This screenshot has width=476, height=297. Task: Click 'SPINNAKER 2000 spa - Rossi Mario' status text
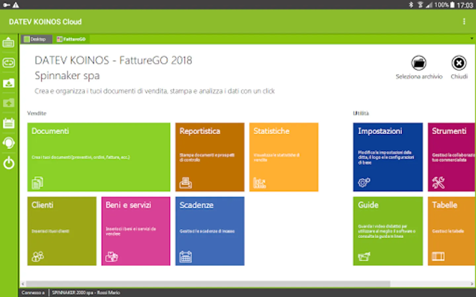(86, 293)
